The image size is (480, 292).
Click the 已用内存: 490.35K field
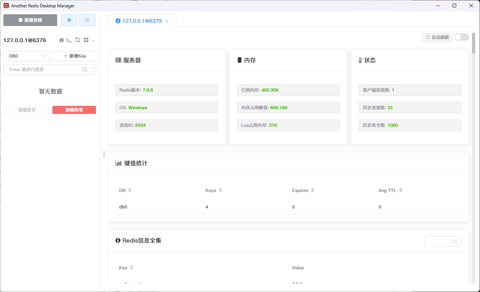[x=288, y=90]
